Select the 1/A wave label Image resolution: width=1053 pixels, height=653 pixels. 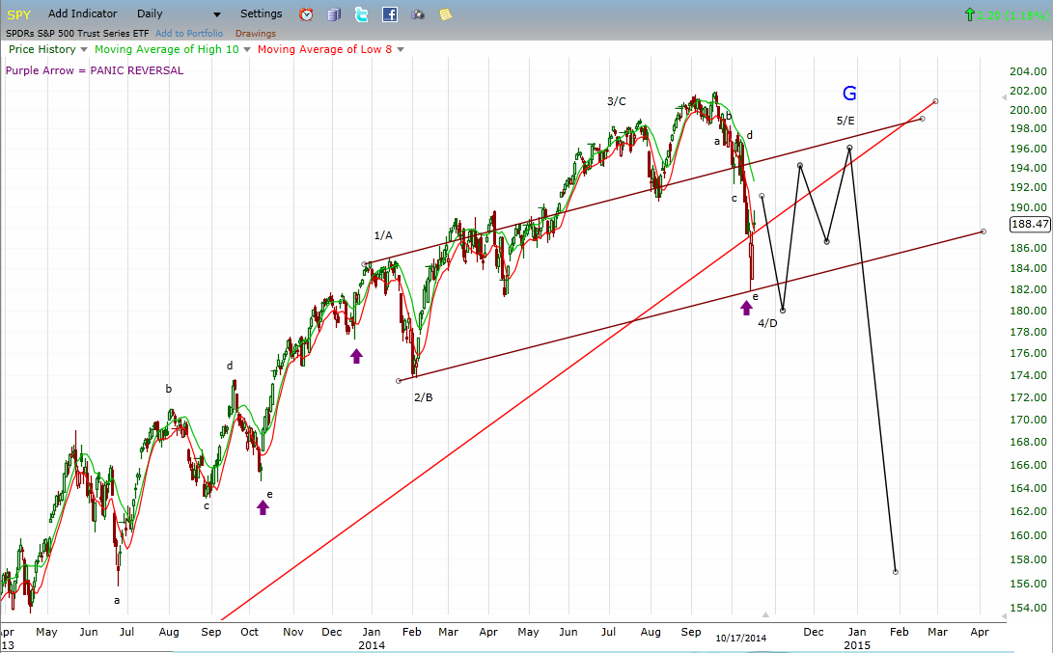tap(383, 235)
